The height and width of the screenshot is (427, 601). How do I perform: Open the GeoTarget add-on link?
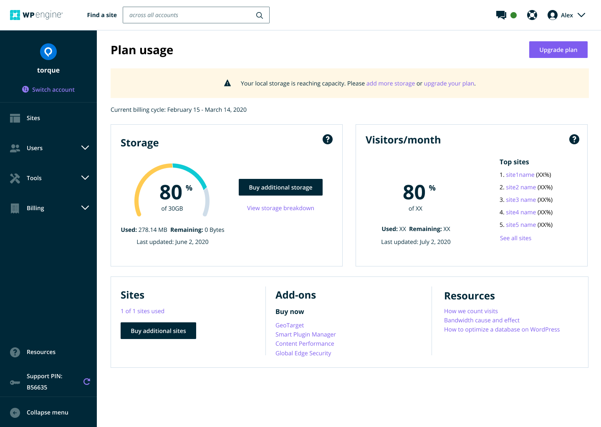click(x=290, y=325)
